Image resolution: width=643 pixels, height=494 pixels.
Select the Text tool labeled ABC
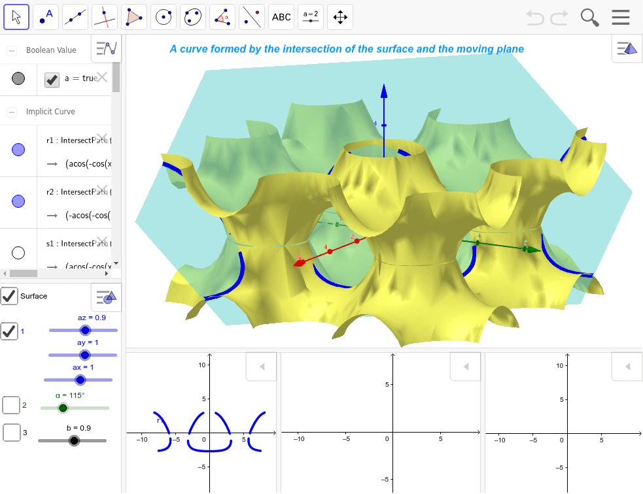[281, 17]
